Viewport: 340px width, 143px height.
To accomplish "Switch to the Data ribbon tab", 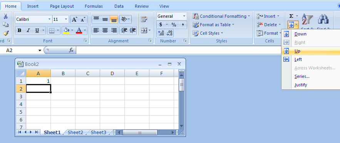I will pos(119,6).
